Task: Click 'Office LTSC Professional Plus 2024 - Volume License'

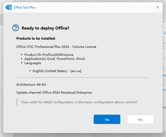Action: [x=56, y=47]
